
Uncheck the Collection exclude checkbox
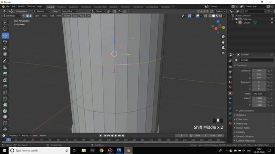point(236,19)
